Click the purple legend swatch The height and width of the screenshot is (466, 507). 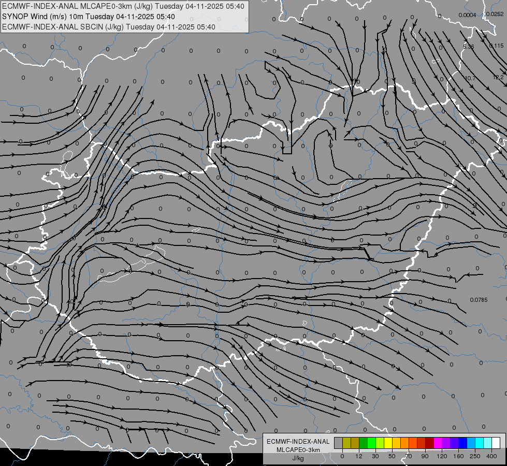[446, 443]
